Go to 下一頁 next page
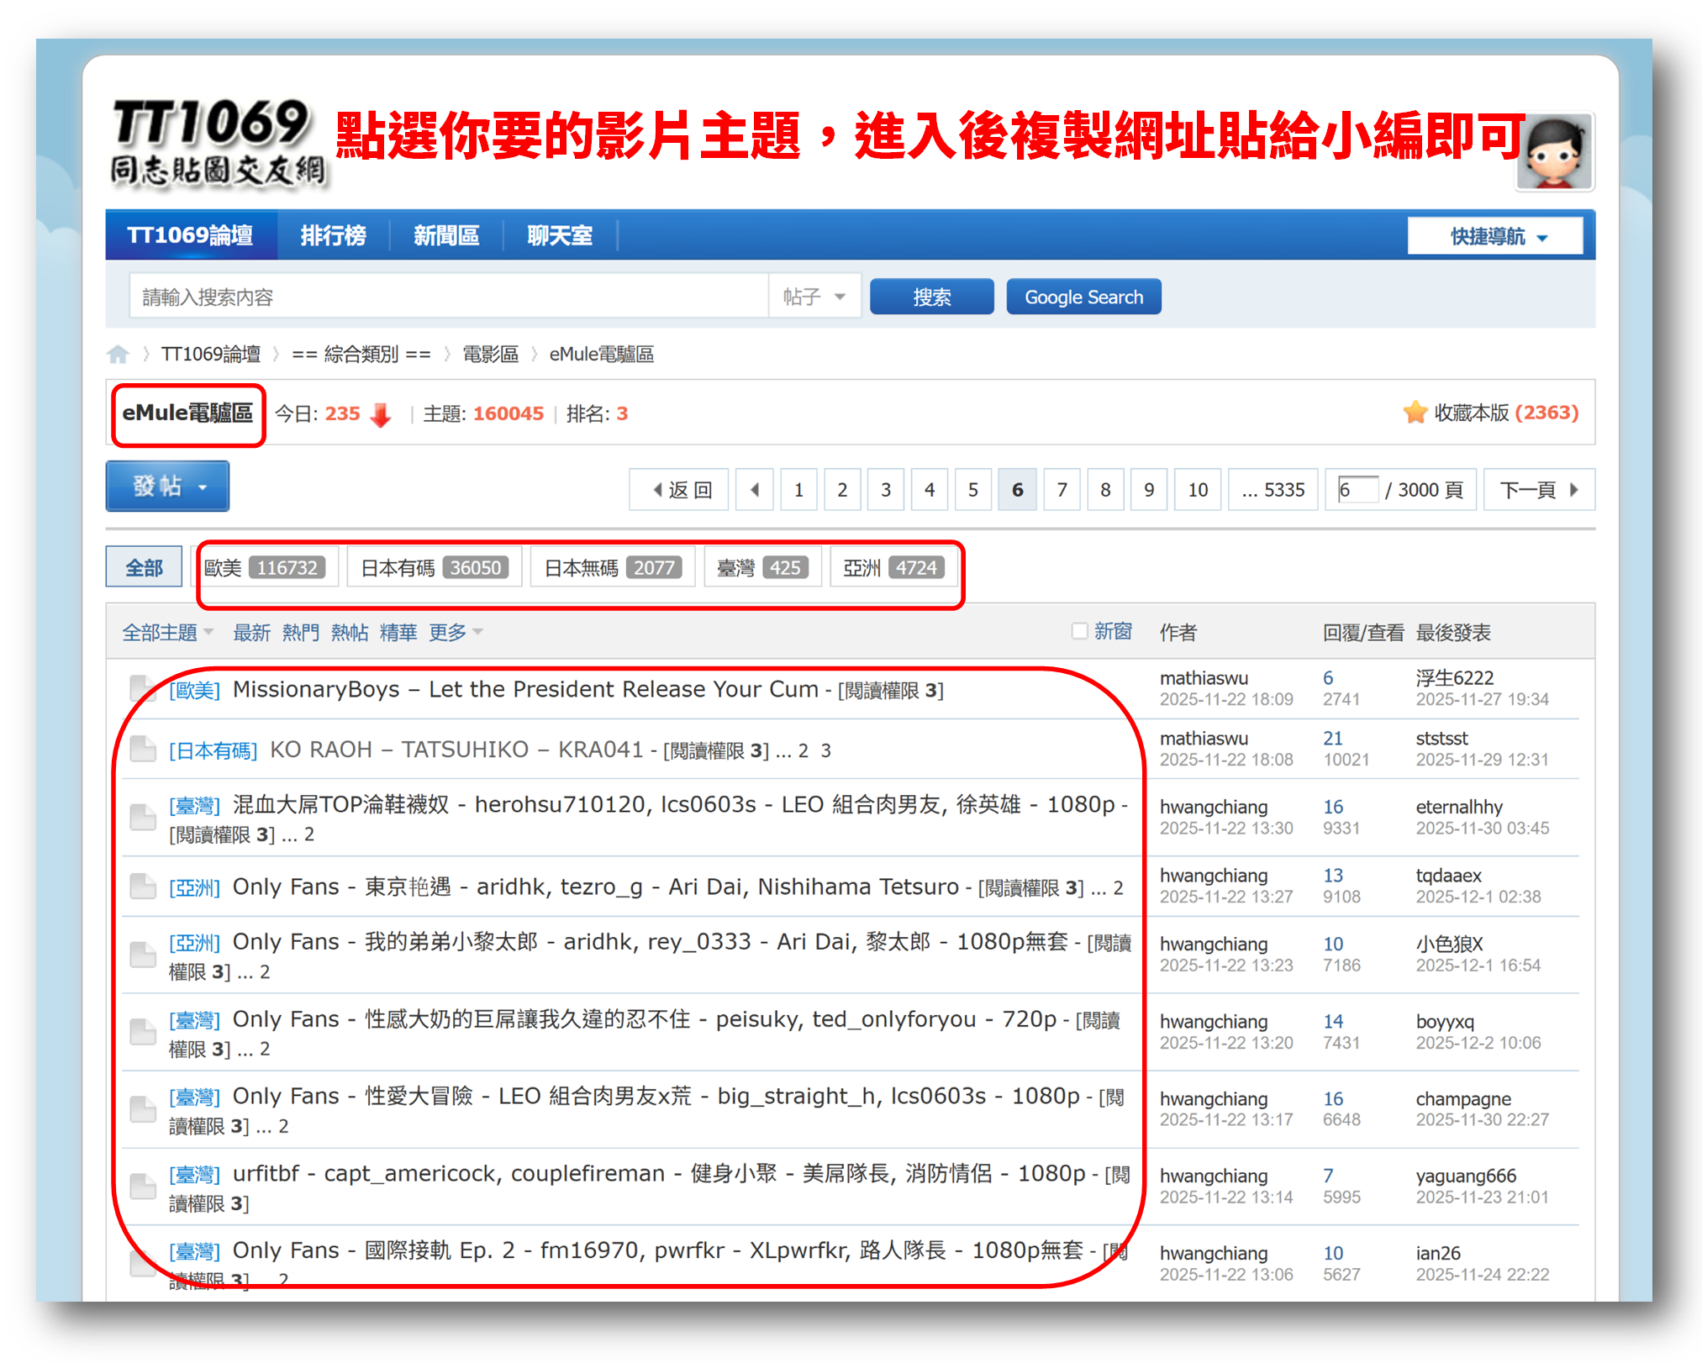 pyautogui.click(x=1537, y=490)
